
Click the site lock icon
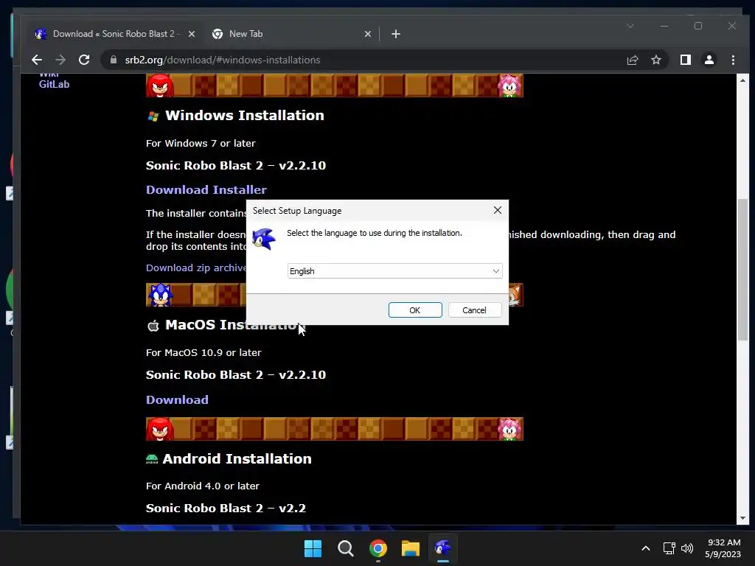pyautogui.click(x=114, y=60)
